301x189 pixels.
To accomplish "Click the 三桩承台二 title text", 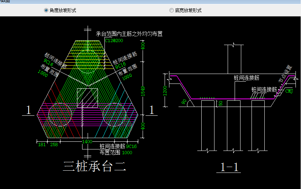I will [x=95, y=166].
